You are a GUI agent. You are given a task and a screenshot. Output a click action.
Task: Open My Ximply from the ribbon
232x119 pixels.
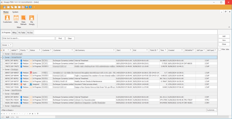[x=32, y=20]
